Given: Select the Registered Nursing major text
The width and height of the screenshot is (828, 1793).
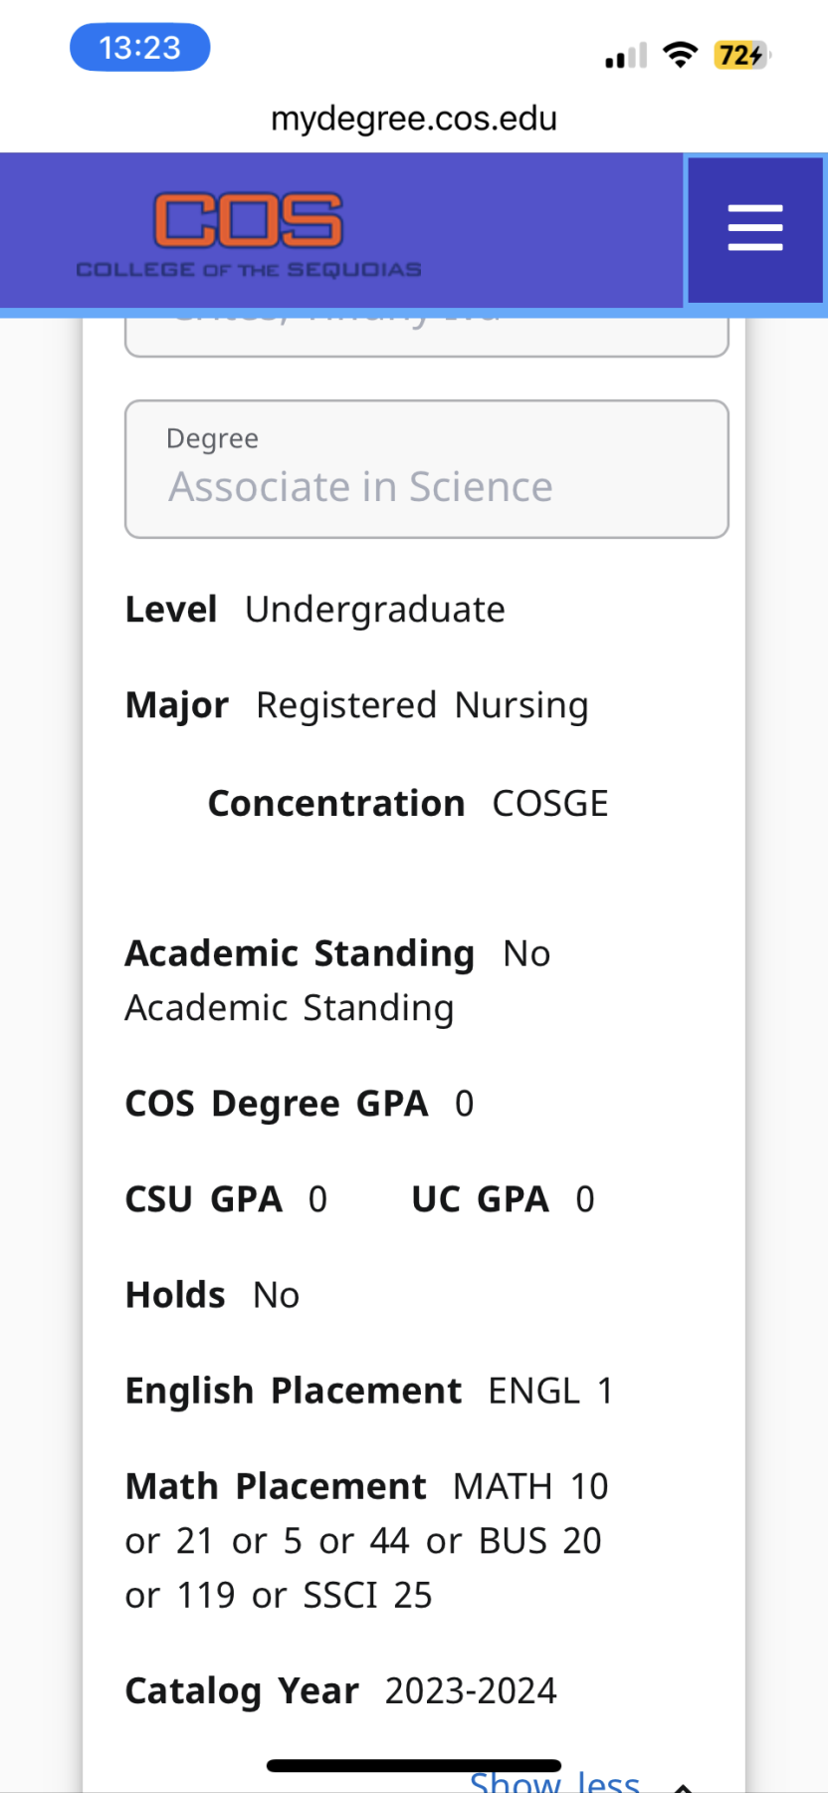Looking at the screenshot, I should tap(422, 705).
